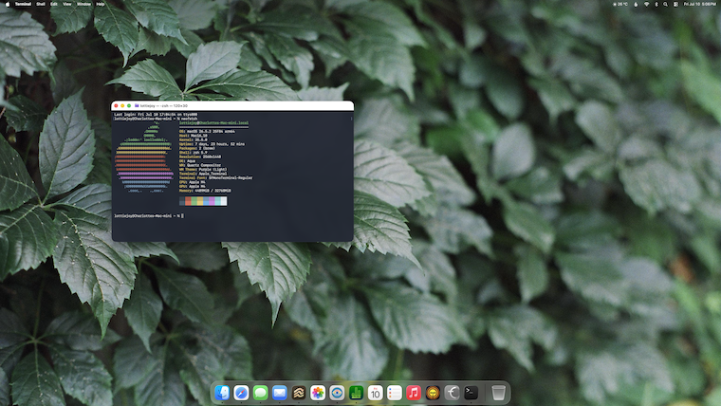The height and width of the screenshot is (406, 721).
Task: Open Control Center in menu bar
Action: click(x=675, y=4)
